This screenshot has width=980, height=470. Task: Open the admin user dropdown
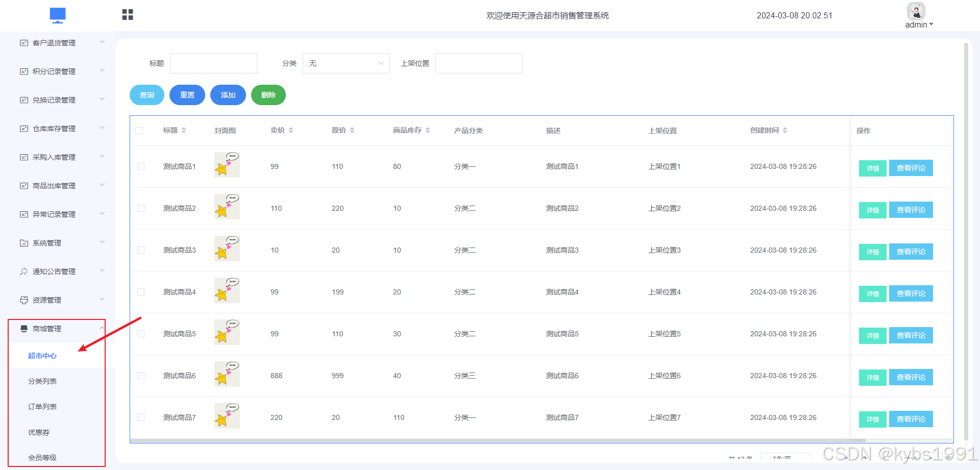click(919, 24)
